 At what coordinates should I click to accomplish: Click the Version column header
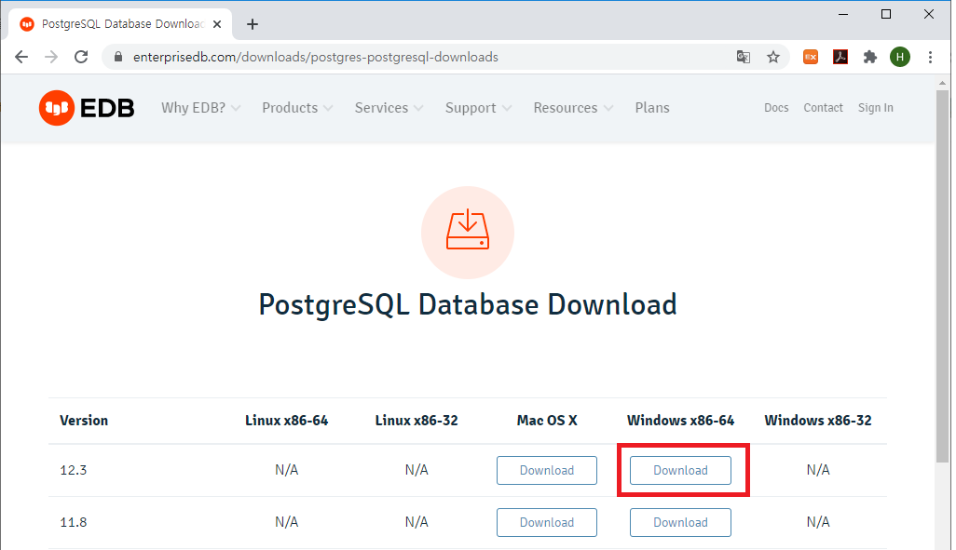tap(84, 421)
